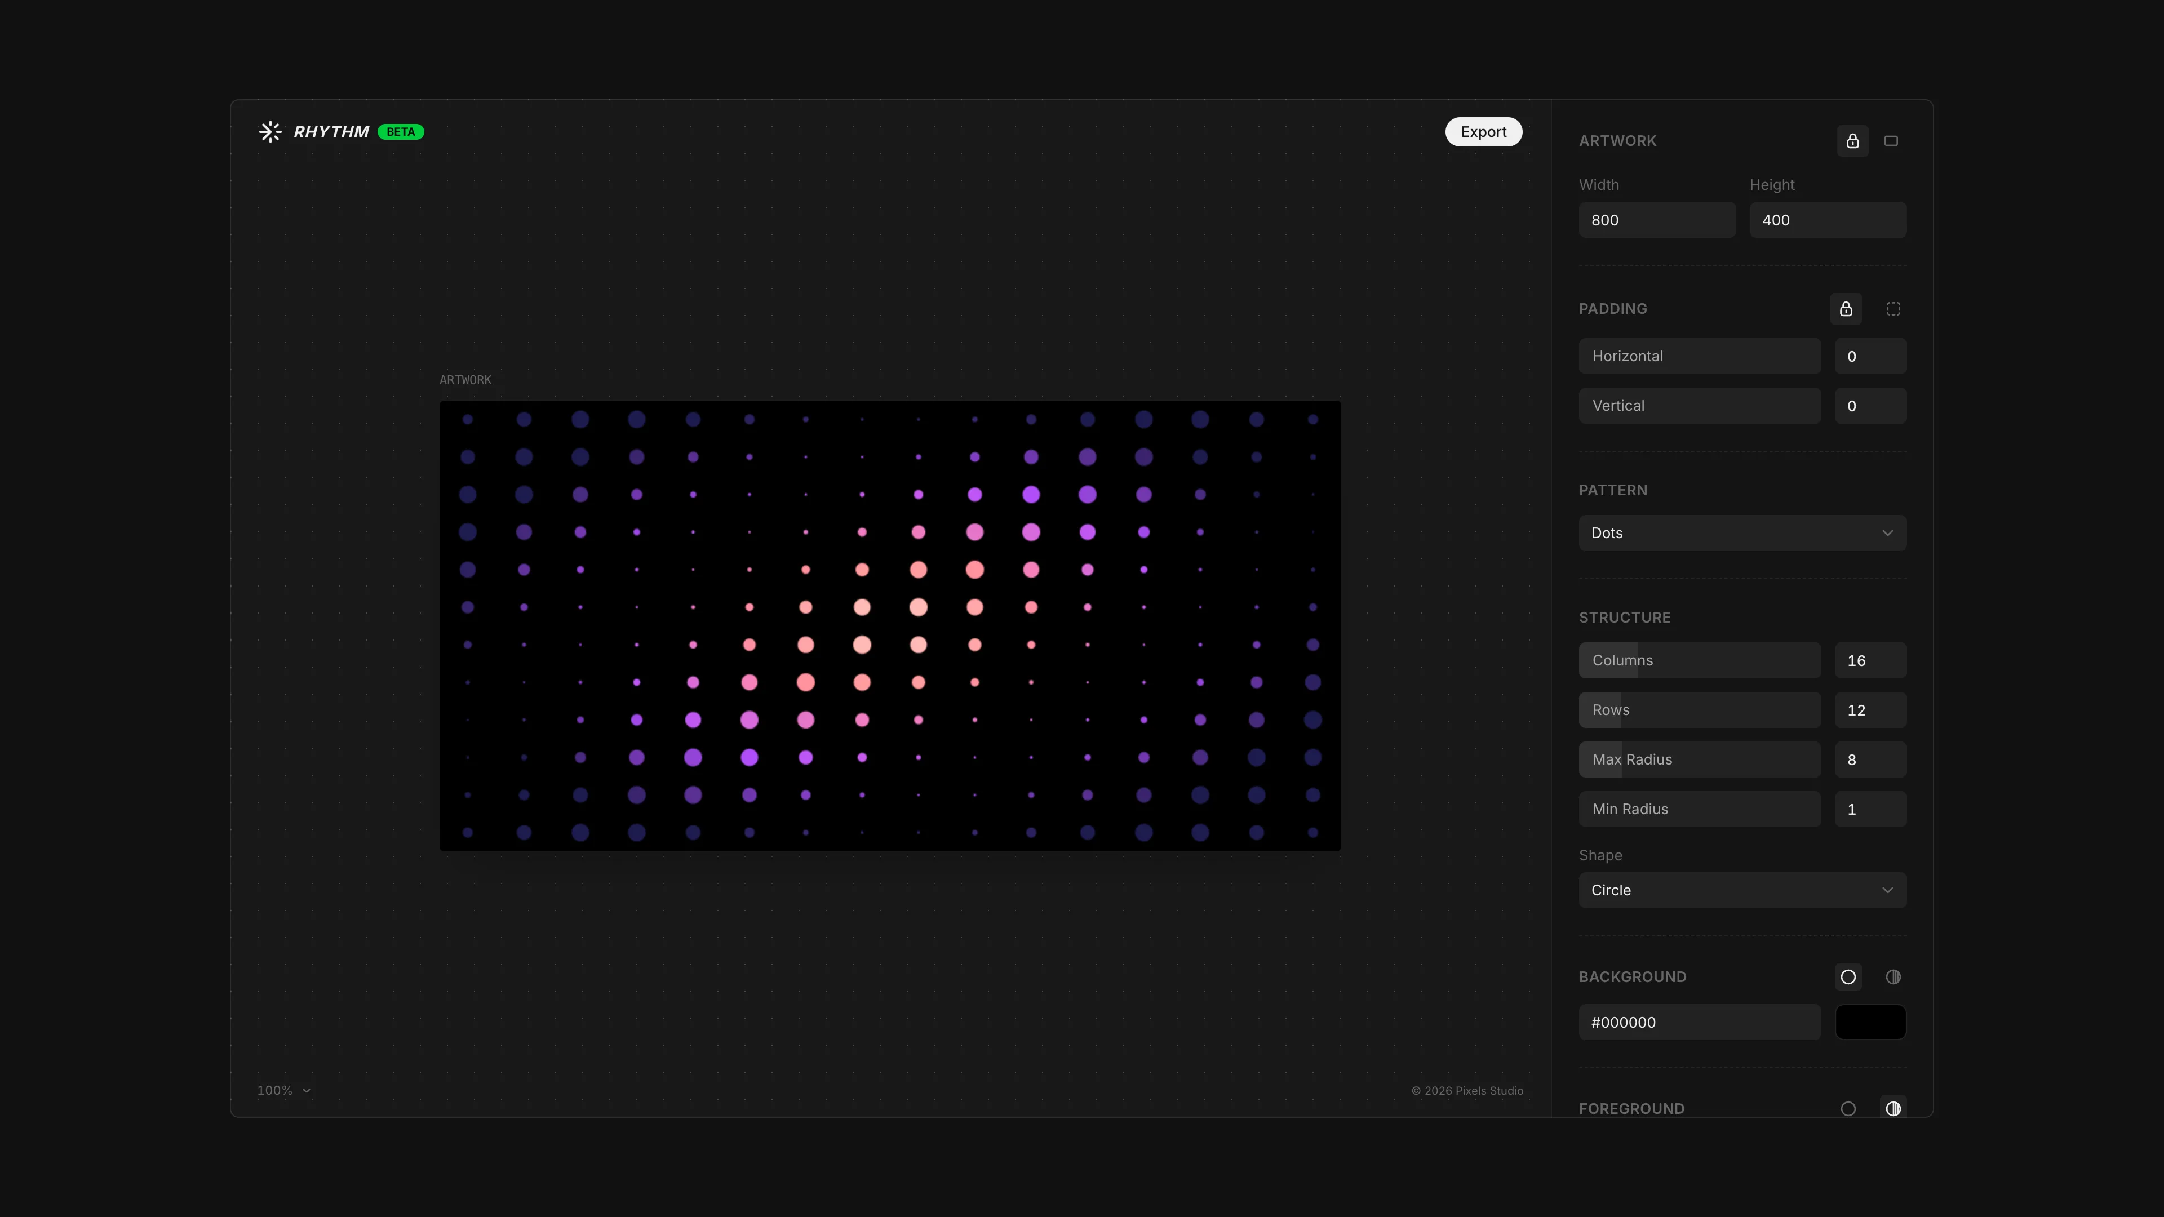The height and width of the screenshot is (1217, 2164).
Task: Click the Rhythm logo spark icon
Action: [269, 132]
